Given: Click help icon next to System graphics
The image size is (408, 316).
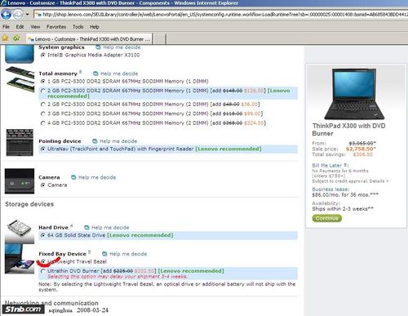Looking at the screenshot, I should 98,47.
